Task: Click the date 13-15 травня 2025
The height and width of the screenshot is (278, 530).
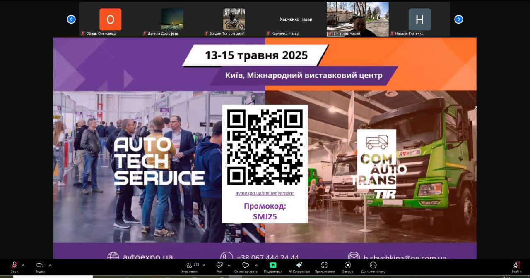Action: (256, 55)
